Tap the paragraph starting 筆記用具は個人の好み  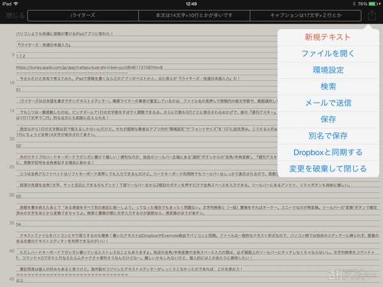click(131, 269)
